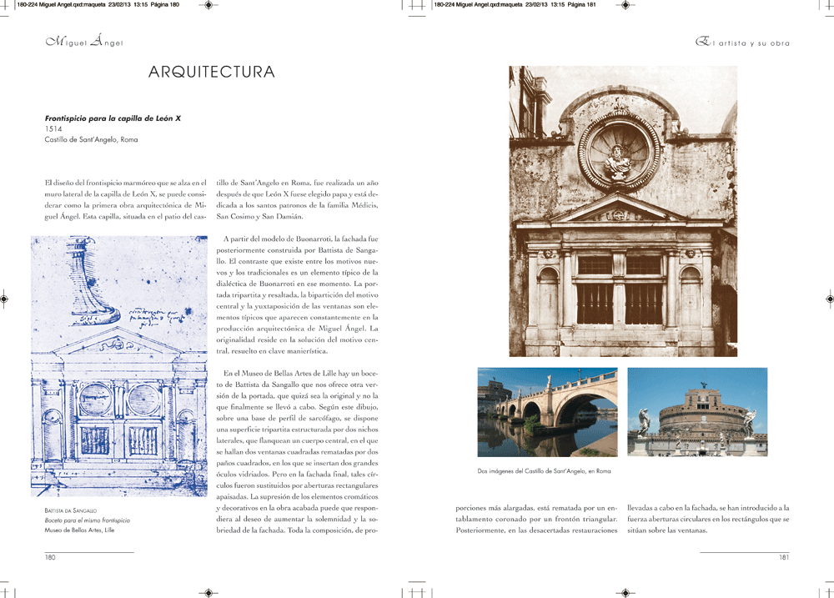Click page number 180

click(x=50, y=557)
